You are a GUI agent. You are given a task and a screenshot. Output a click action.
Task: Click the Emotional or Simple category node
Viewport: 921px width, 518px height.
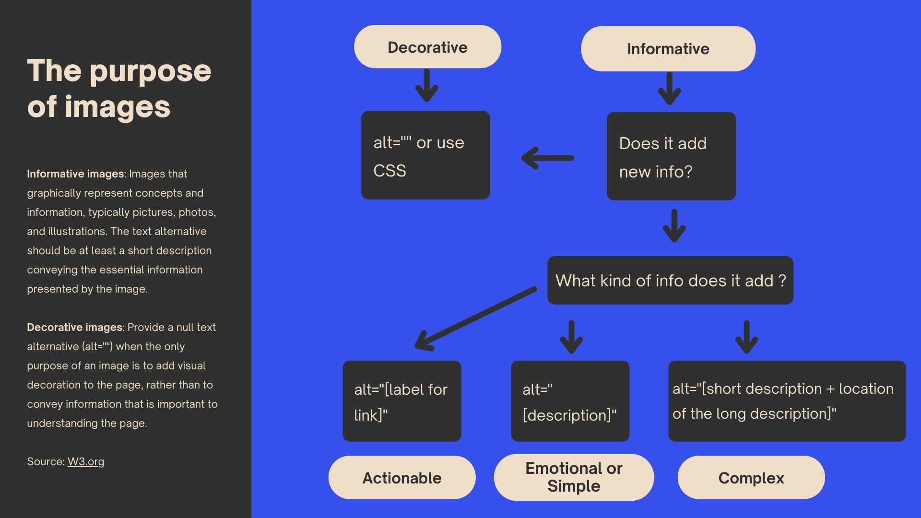click(x=572, y=477)
